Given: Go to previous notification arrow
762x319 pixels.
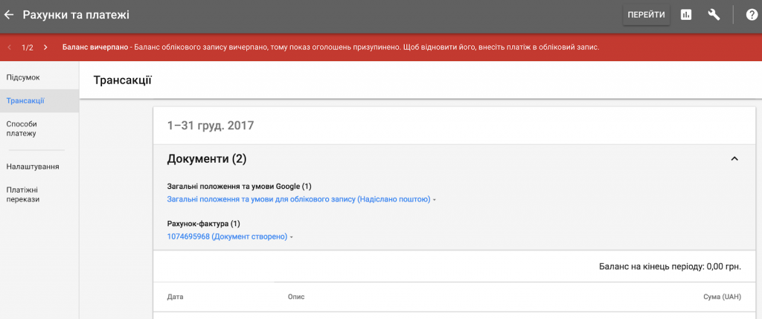Looking at the screenshot, I should pyautogui.click(x=9, y=48).
